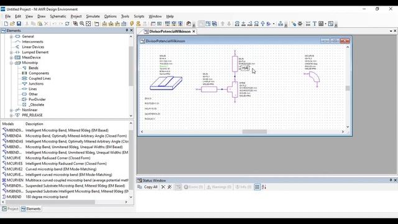Click the Models list horizontal scrollbar thumb
398x224 pixels.
pos(50,202)
